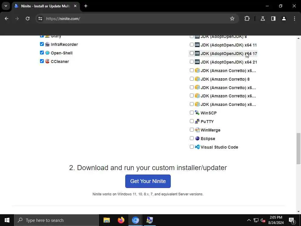Click the Eclipse app icon
Screen dimensions: 301x226
tap(197, 138)
